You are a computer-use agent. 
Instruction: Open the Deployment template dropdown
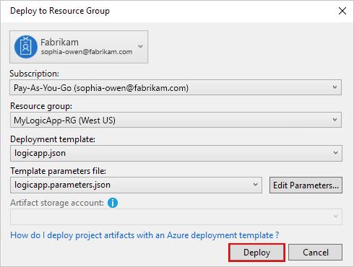(176, 153)
